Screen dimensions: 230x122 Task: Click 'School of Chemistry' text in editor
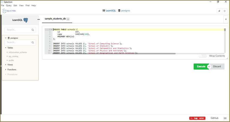tap(99, 46)
